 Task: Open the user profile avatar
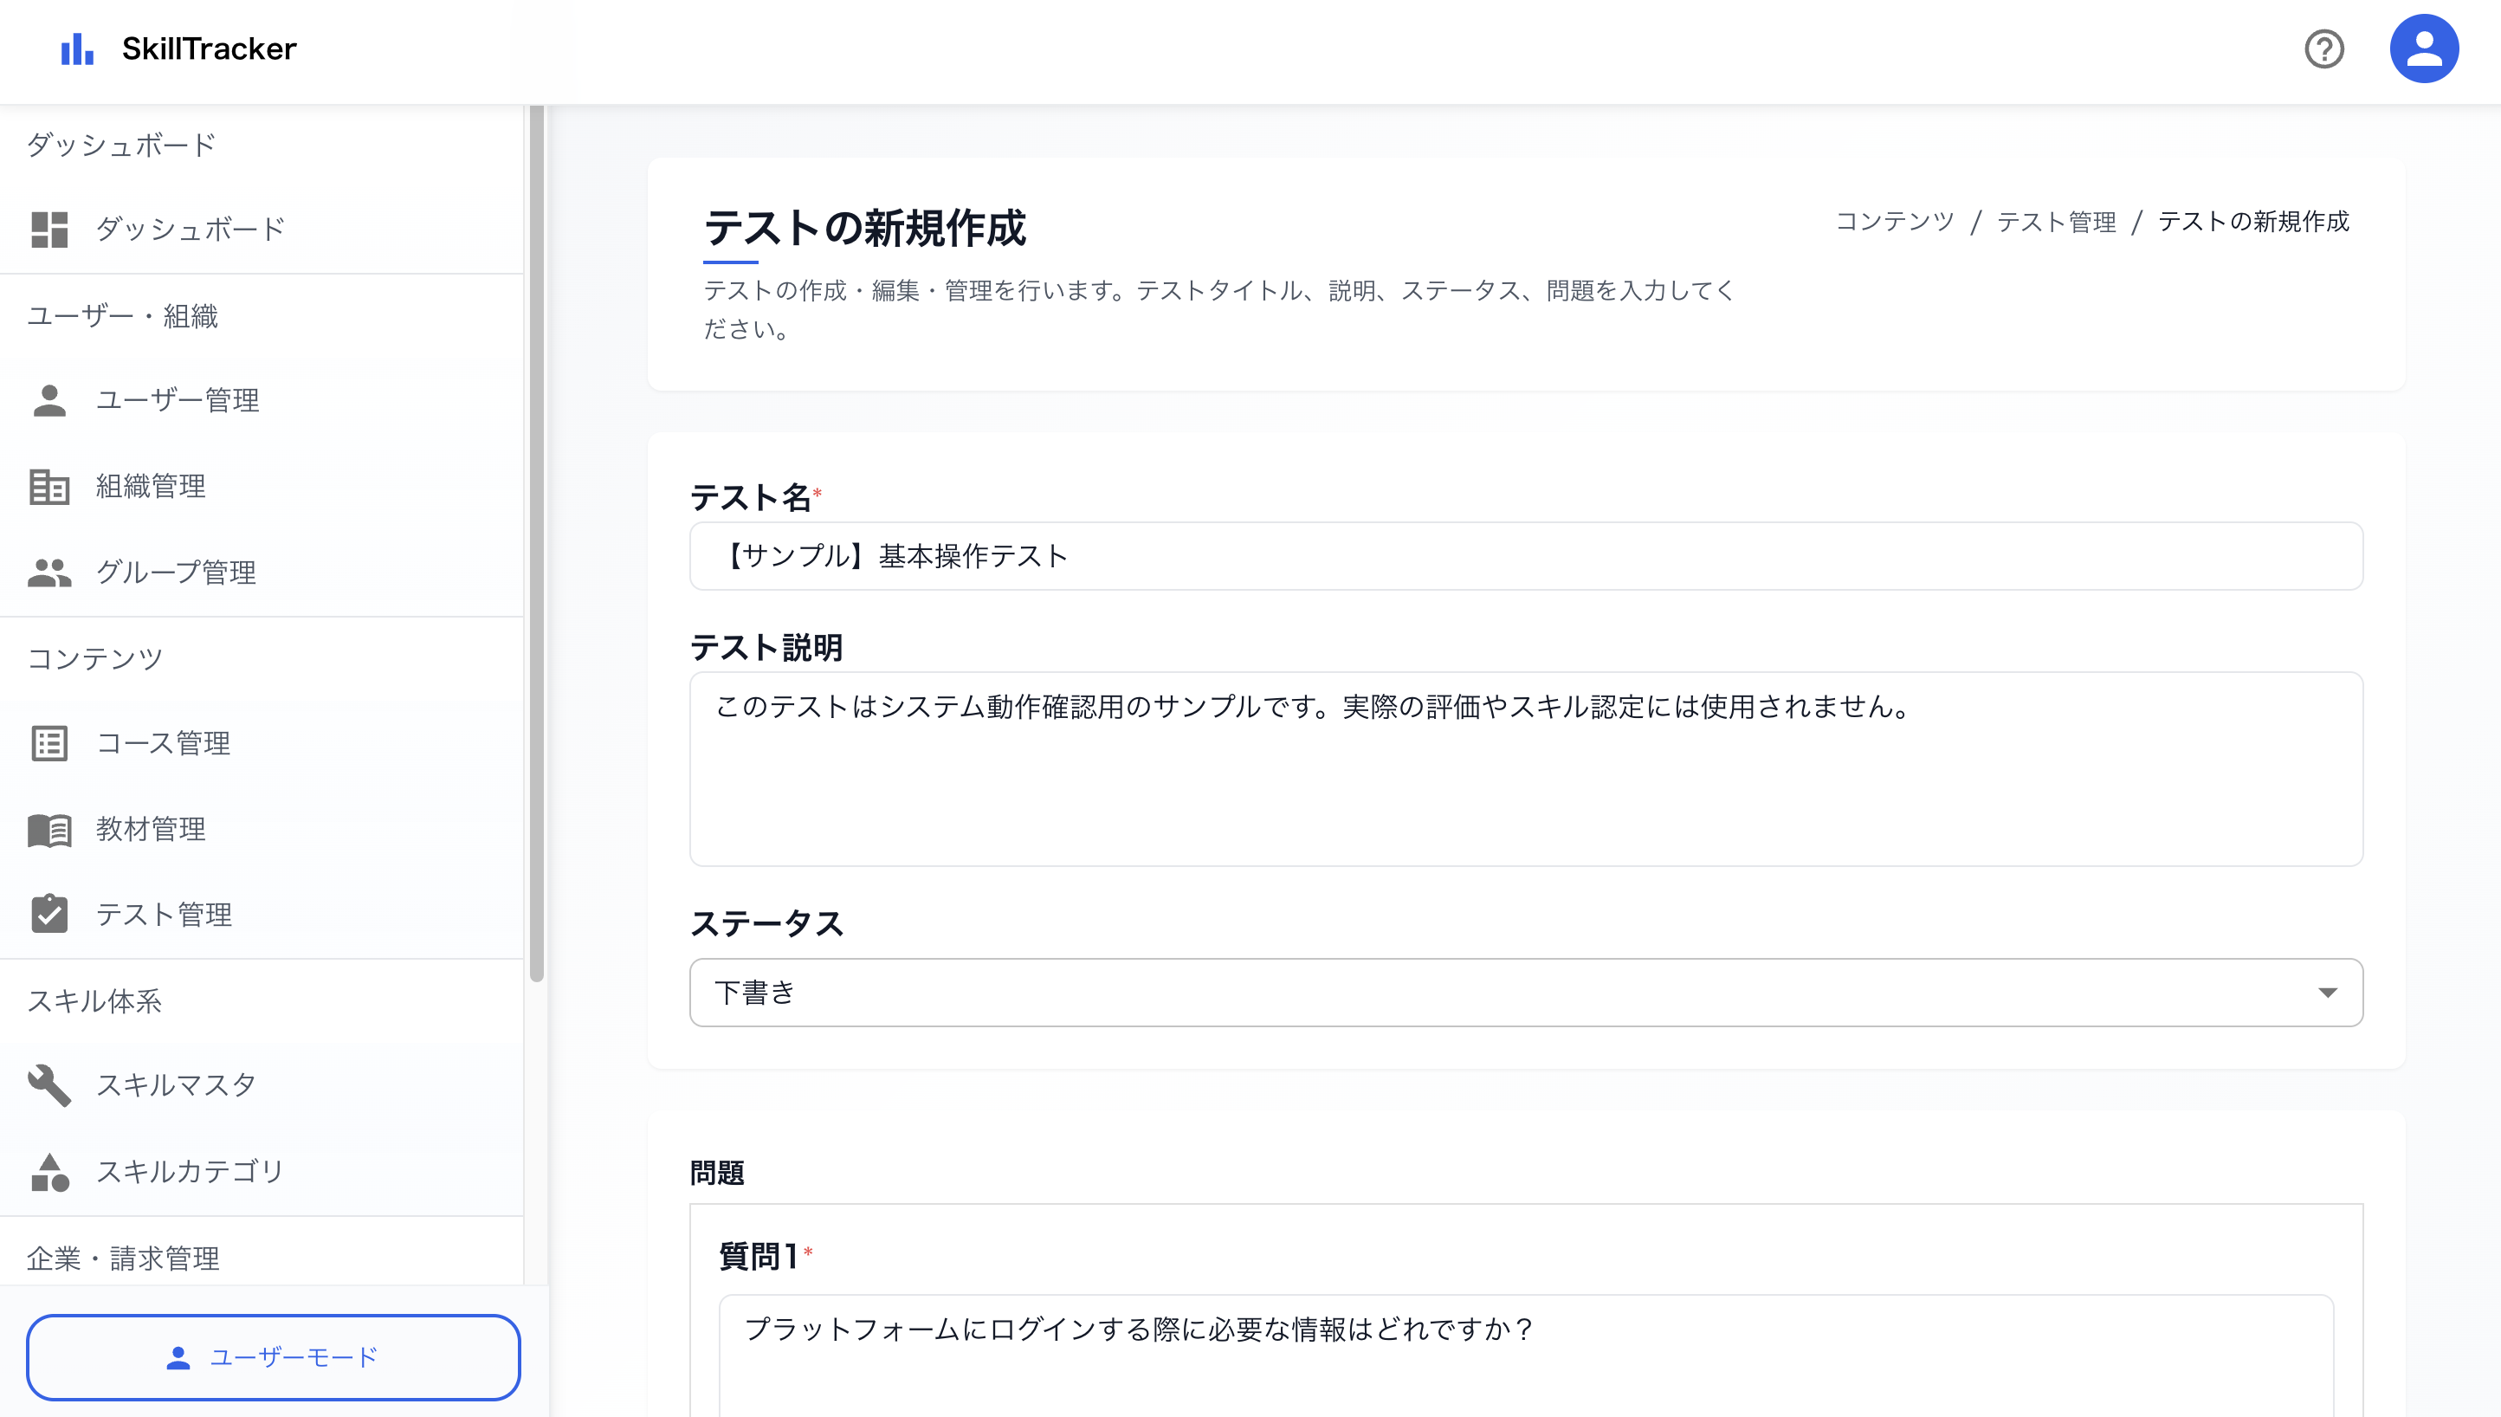click(2423, 49)
